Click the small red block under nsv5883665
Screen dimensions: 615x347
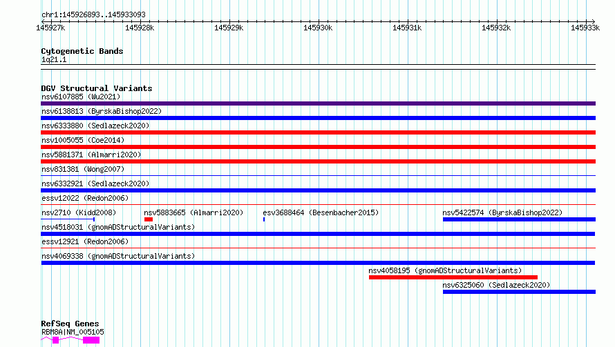pos(149,219)
